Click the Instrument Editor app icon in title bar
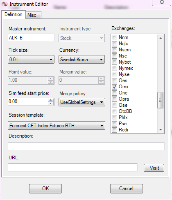The image size is (172, 200). [x=5, y=4]
